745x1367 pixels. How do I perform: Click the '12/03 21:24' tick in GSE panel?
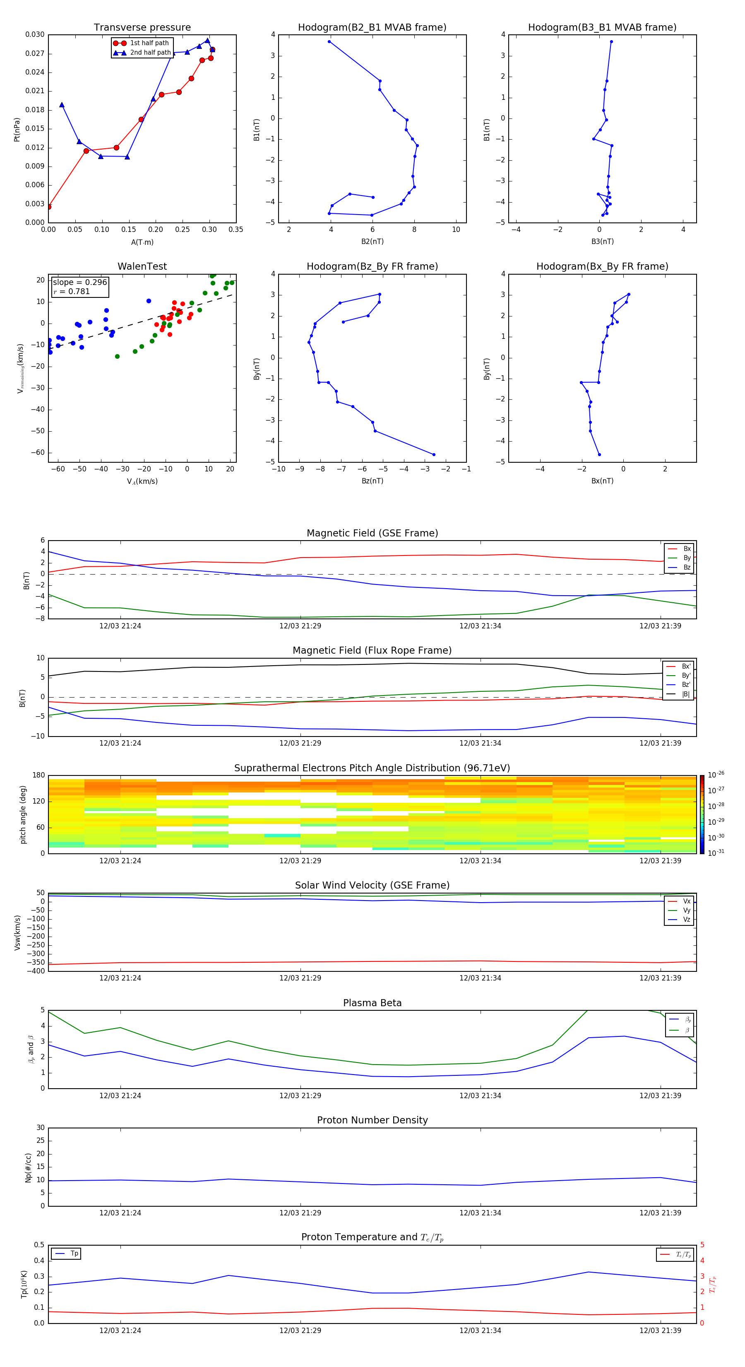pyautogui.click(x=120, y=626)
